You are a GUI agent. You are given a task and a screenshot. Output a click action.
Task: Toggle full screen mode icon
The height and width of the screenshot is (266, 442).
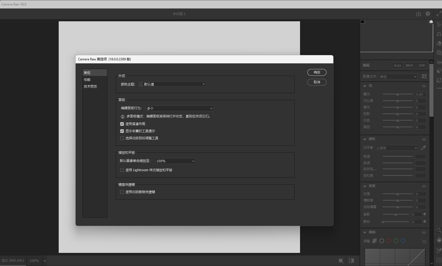(439, 14)
